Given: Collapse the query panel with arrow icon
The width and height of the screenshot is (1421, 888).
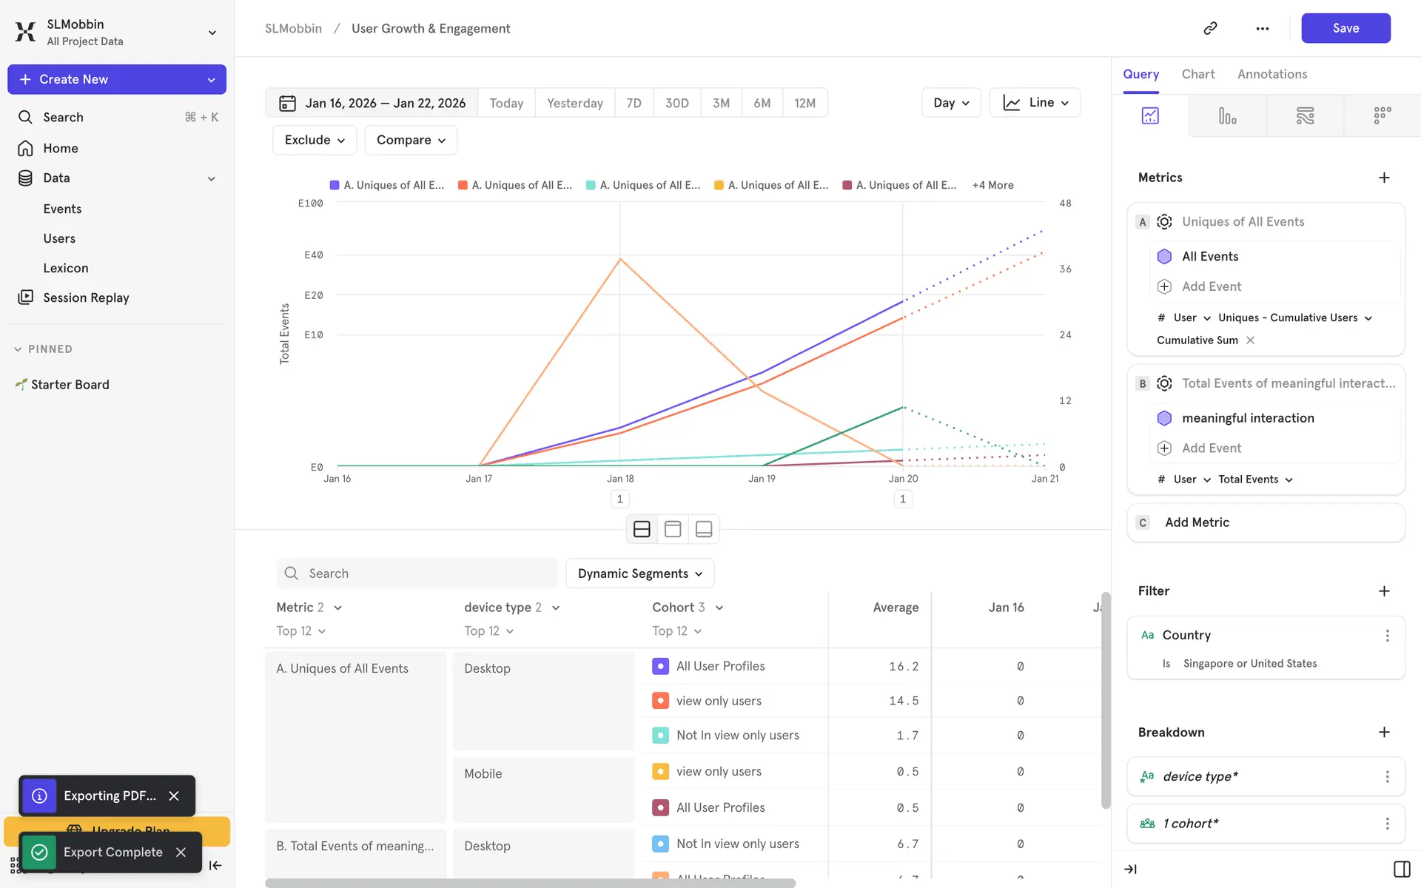Looking at the screenshot, I should click(x=1130, y=869).
